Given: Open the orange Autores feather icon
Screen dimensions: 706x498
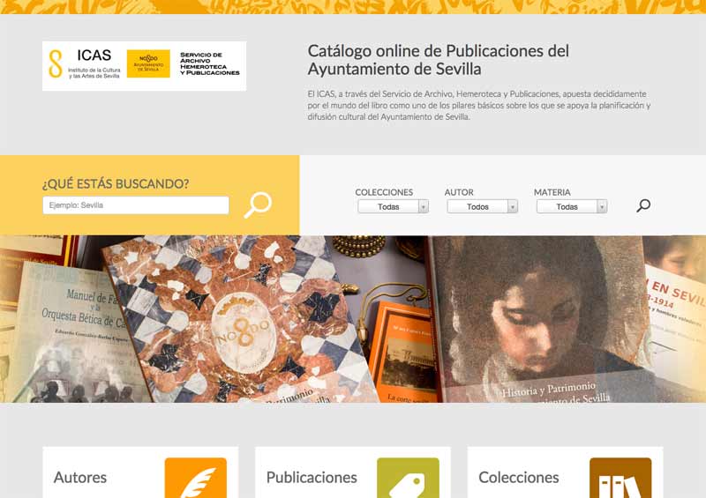Looking at the screenshot, I should [x=195, y=478].
